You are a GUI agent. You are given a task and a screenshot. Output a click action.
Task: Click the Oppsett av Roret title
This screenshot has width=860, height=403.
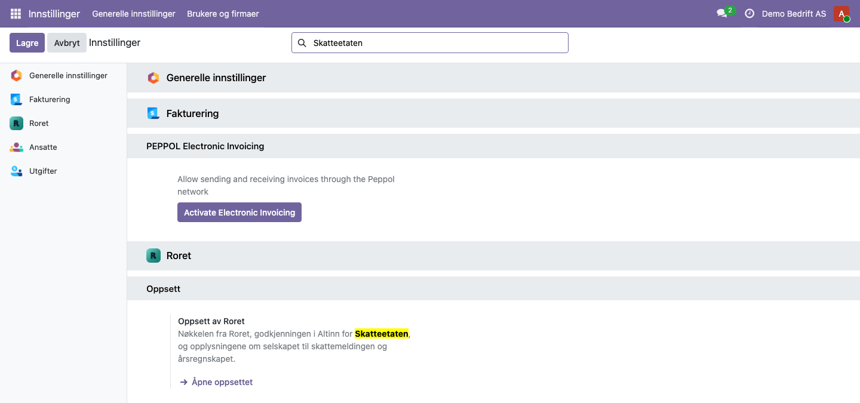211,321
